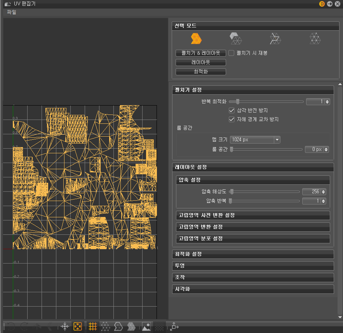
Task: Toggle the wireframe vertices display icon
Action: pyautogui.click(x=105, y=327)
